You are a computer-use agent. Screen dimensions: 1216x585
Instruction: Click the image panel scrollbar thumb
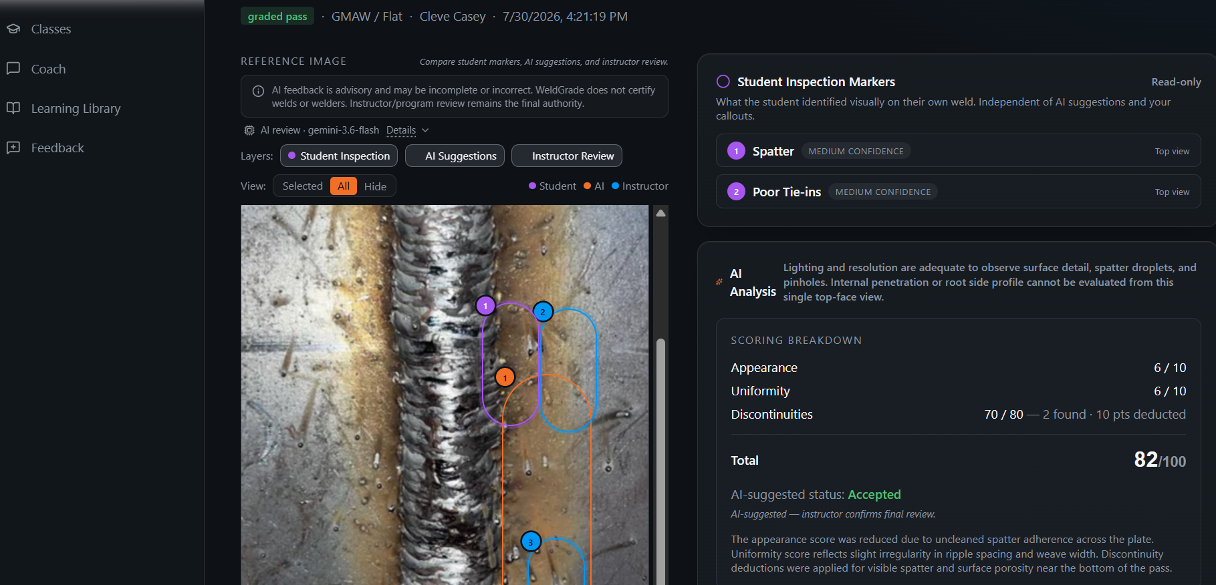(660, 461)
